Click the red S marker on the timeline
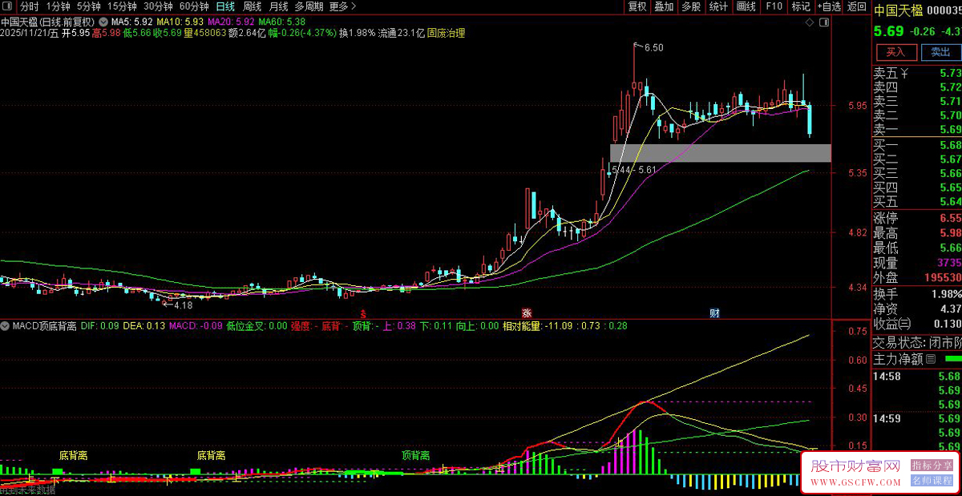Image resolution: width=962 pixels, height=496 pixels. click(x=363, y=313)
